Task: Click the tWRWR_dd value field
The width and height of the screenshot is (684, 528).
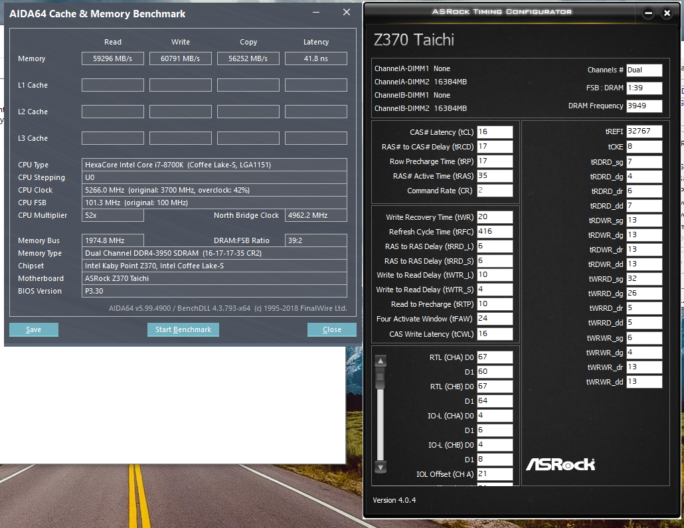Action: point(644,382)
